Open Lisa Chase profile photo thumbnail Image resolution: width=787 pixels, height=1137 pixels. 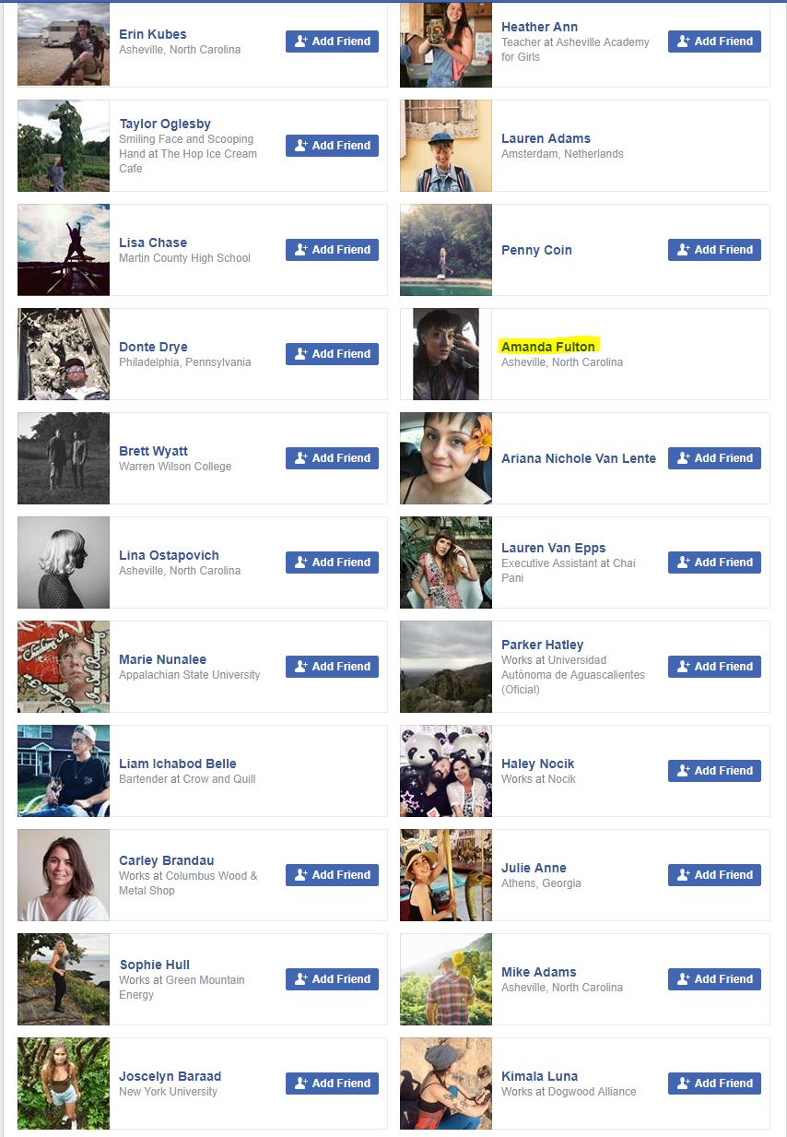click(x=64, y=250)
